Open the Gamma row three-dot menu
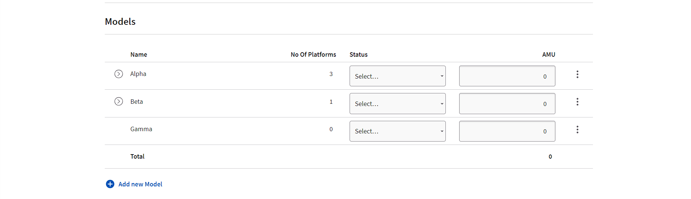 pos(577,130)
